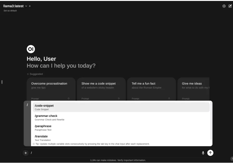Choose the /grammar-check command
This screenshot has width=233, height=163.
click(121, 117)
